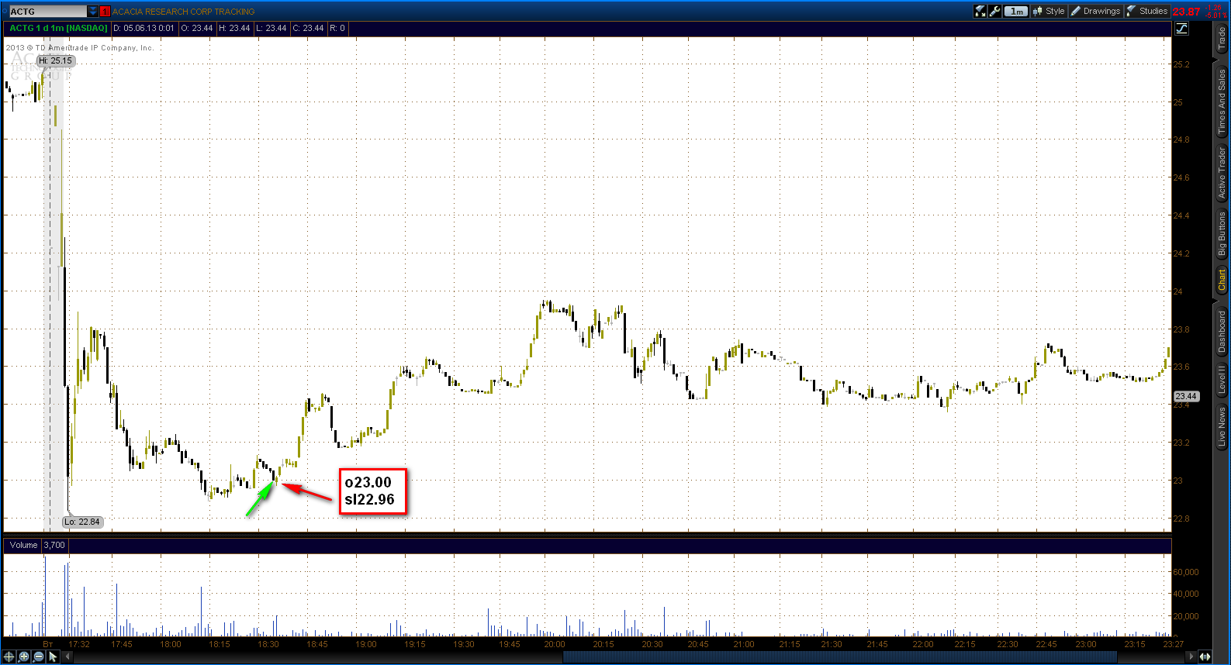Click the time axis expand-collapse icon
This screenshot has width=1231, height=665.
tap(1205, 656)
